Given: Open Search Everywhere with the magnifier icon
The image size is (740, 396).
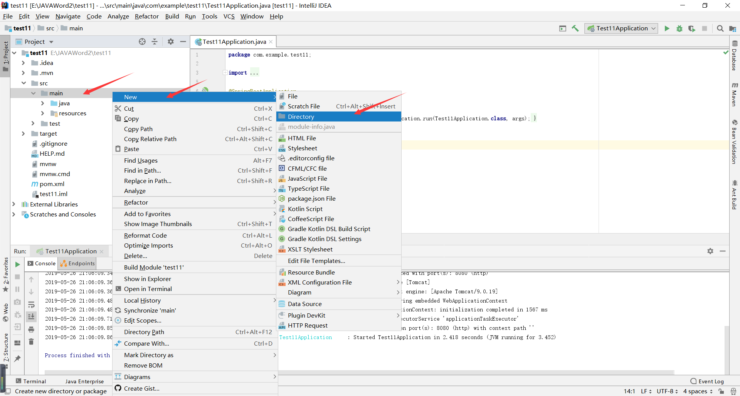Looking at the screenshot, I should point(720,28).
